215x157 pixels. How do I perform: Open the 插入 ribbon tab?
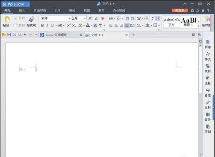pos(22,10)
